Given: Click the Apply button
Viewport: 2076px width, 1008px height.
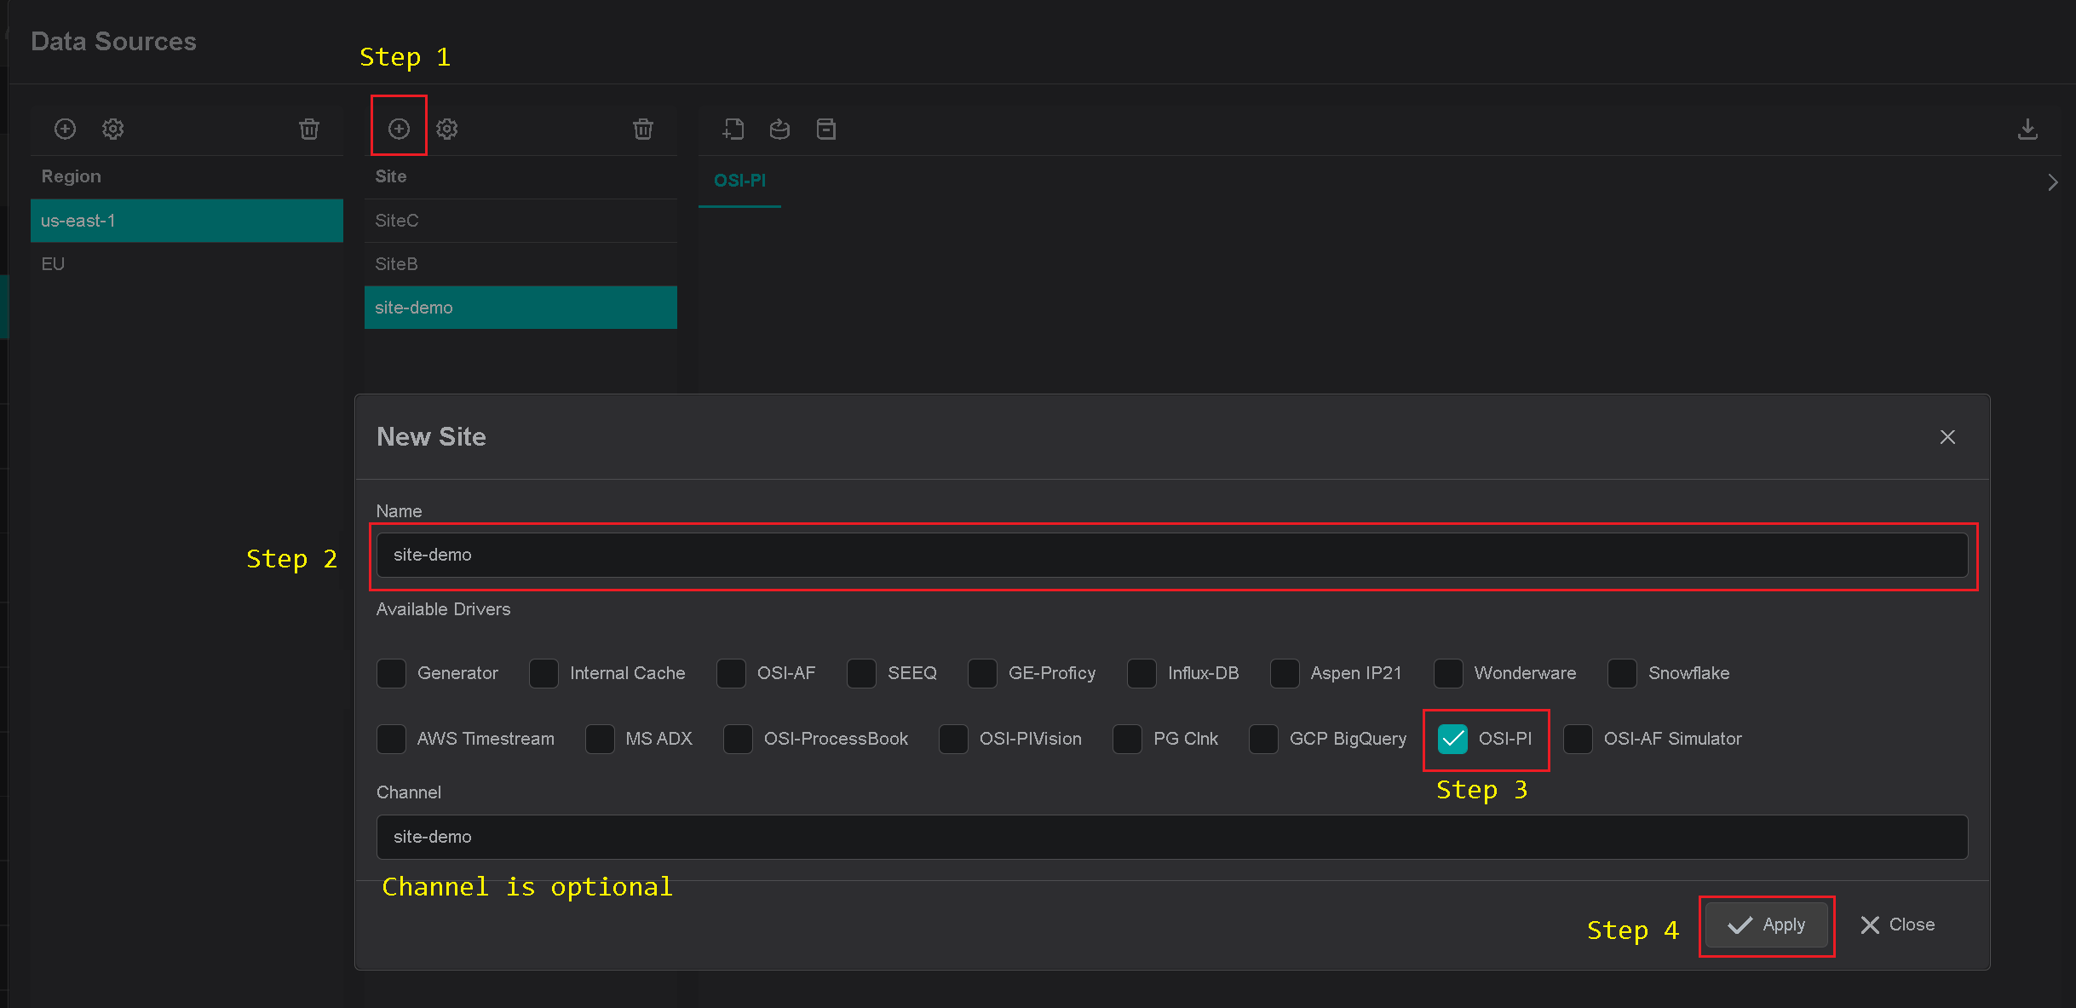Looking at the screenshot, I should pyautogui.click(x=1767, y=925).
